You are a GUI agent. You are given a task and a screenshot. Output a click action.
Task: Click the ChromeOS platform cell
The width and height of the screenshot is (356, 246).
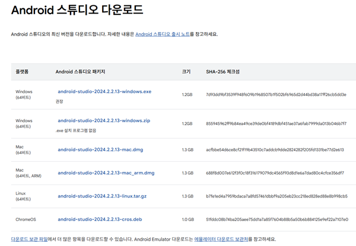click(26, 219)
